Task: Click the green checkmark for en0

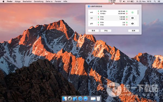Action: [132, 13]
